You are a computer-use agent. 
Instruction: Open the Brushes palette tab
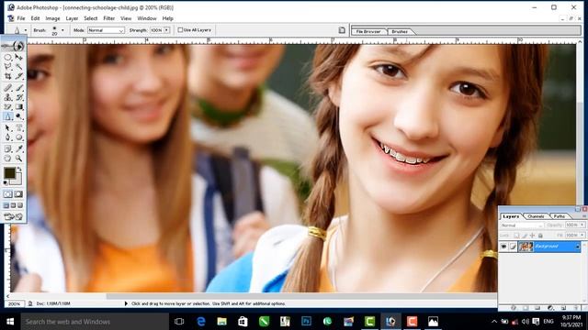pos(400,31)
